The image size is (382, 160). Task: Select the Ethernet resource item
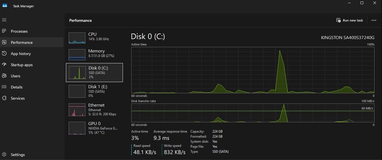94,110
